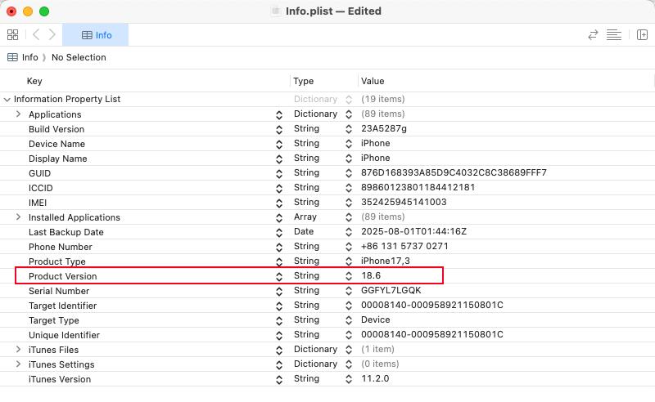Go forward with the right chevron
Viewport: 655px width, 402px height.
(x=52, y=34)
